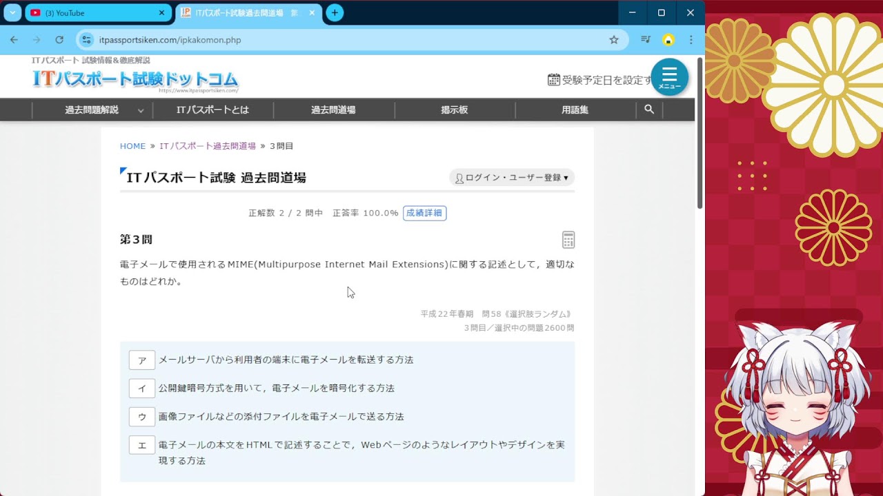Select answer choice ウ
The image size is (883, 496).
point(142,417)
